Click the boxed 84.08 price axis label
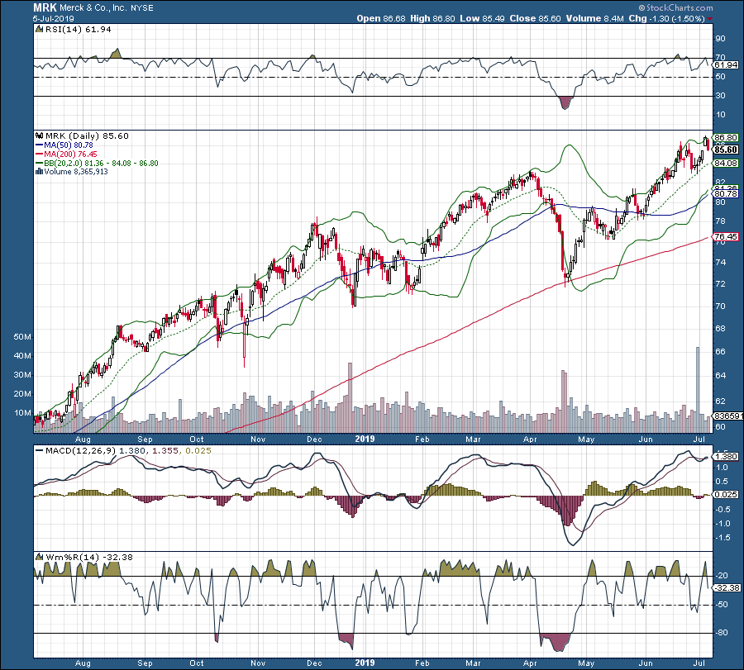Screen dimensions: 744x670 pyautogui.click(x=726, y=163)
